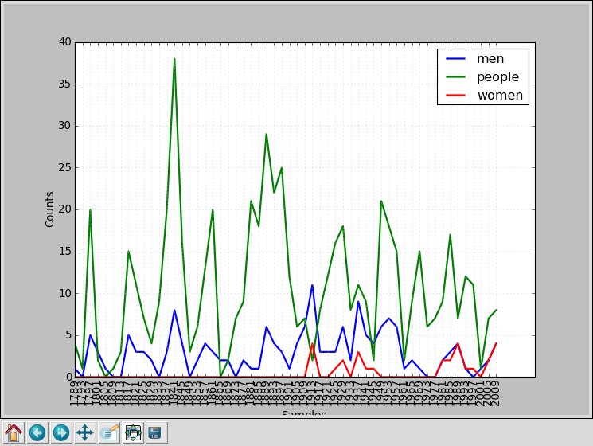Click the red line sample in legend
Image resolution: width=593 pixels, height=446 pixels.
(x=456, y=96)
